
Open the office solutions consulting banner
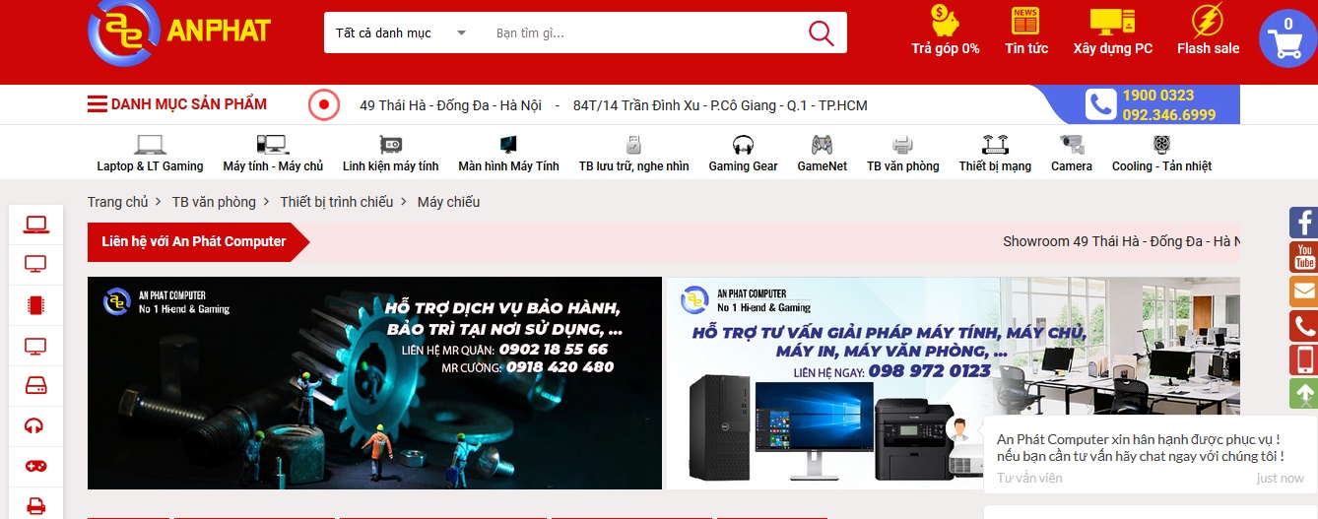[954, 383]
